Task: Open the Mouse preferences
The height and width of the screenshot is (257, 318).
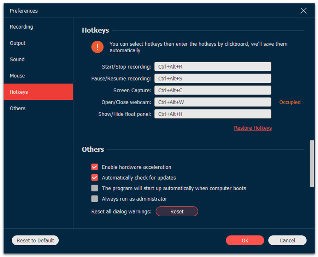Action: tap(17, 75)
